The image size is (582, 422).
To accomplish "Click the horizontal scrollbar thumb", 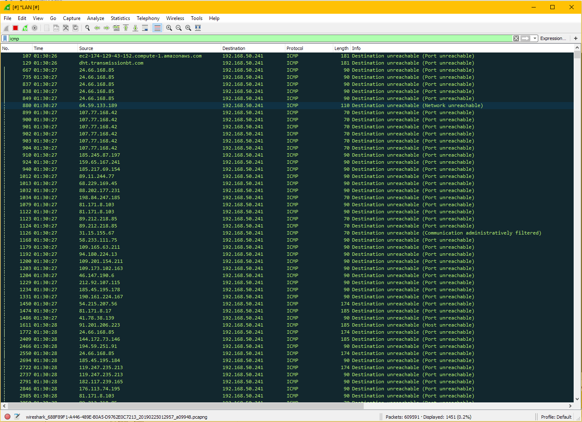I will (x=186, y=406).
